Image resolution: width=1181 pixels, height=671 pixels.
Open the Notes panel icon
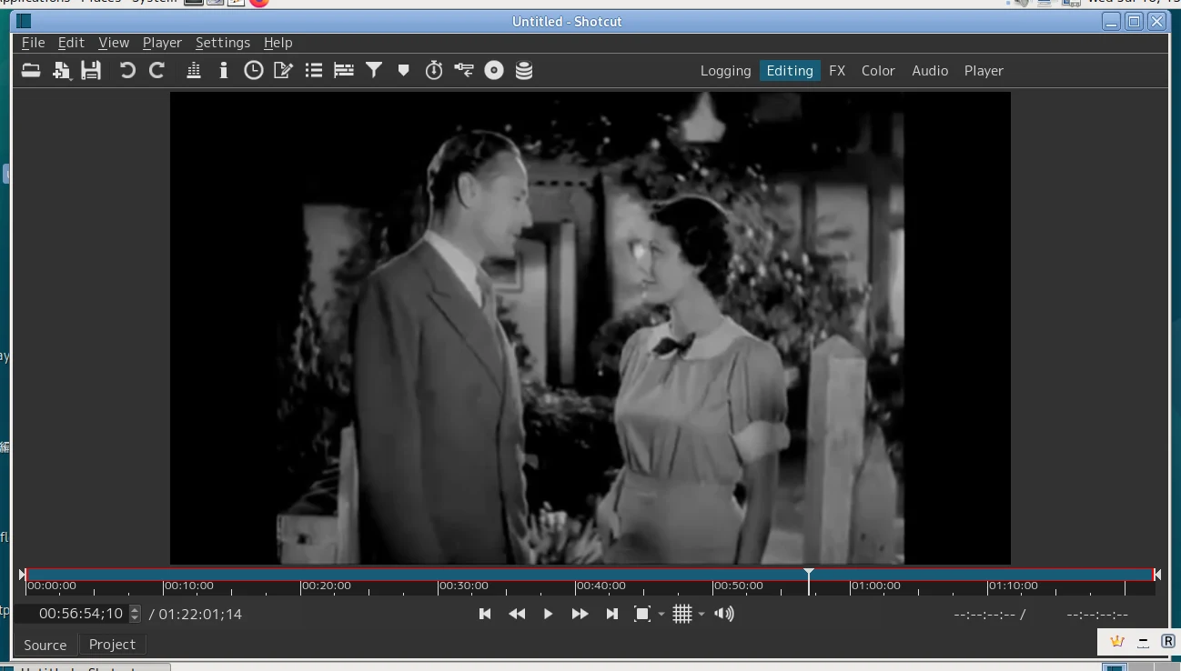point(283,70)
